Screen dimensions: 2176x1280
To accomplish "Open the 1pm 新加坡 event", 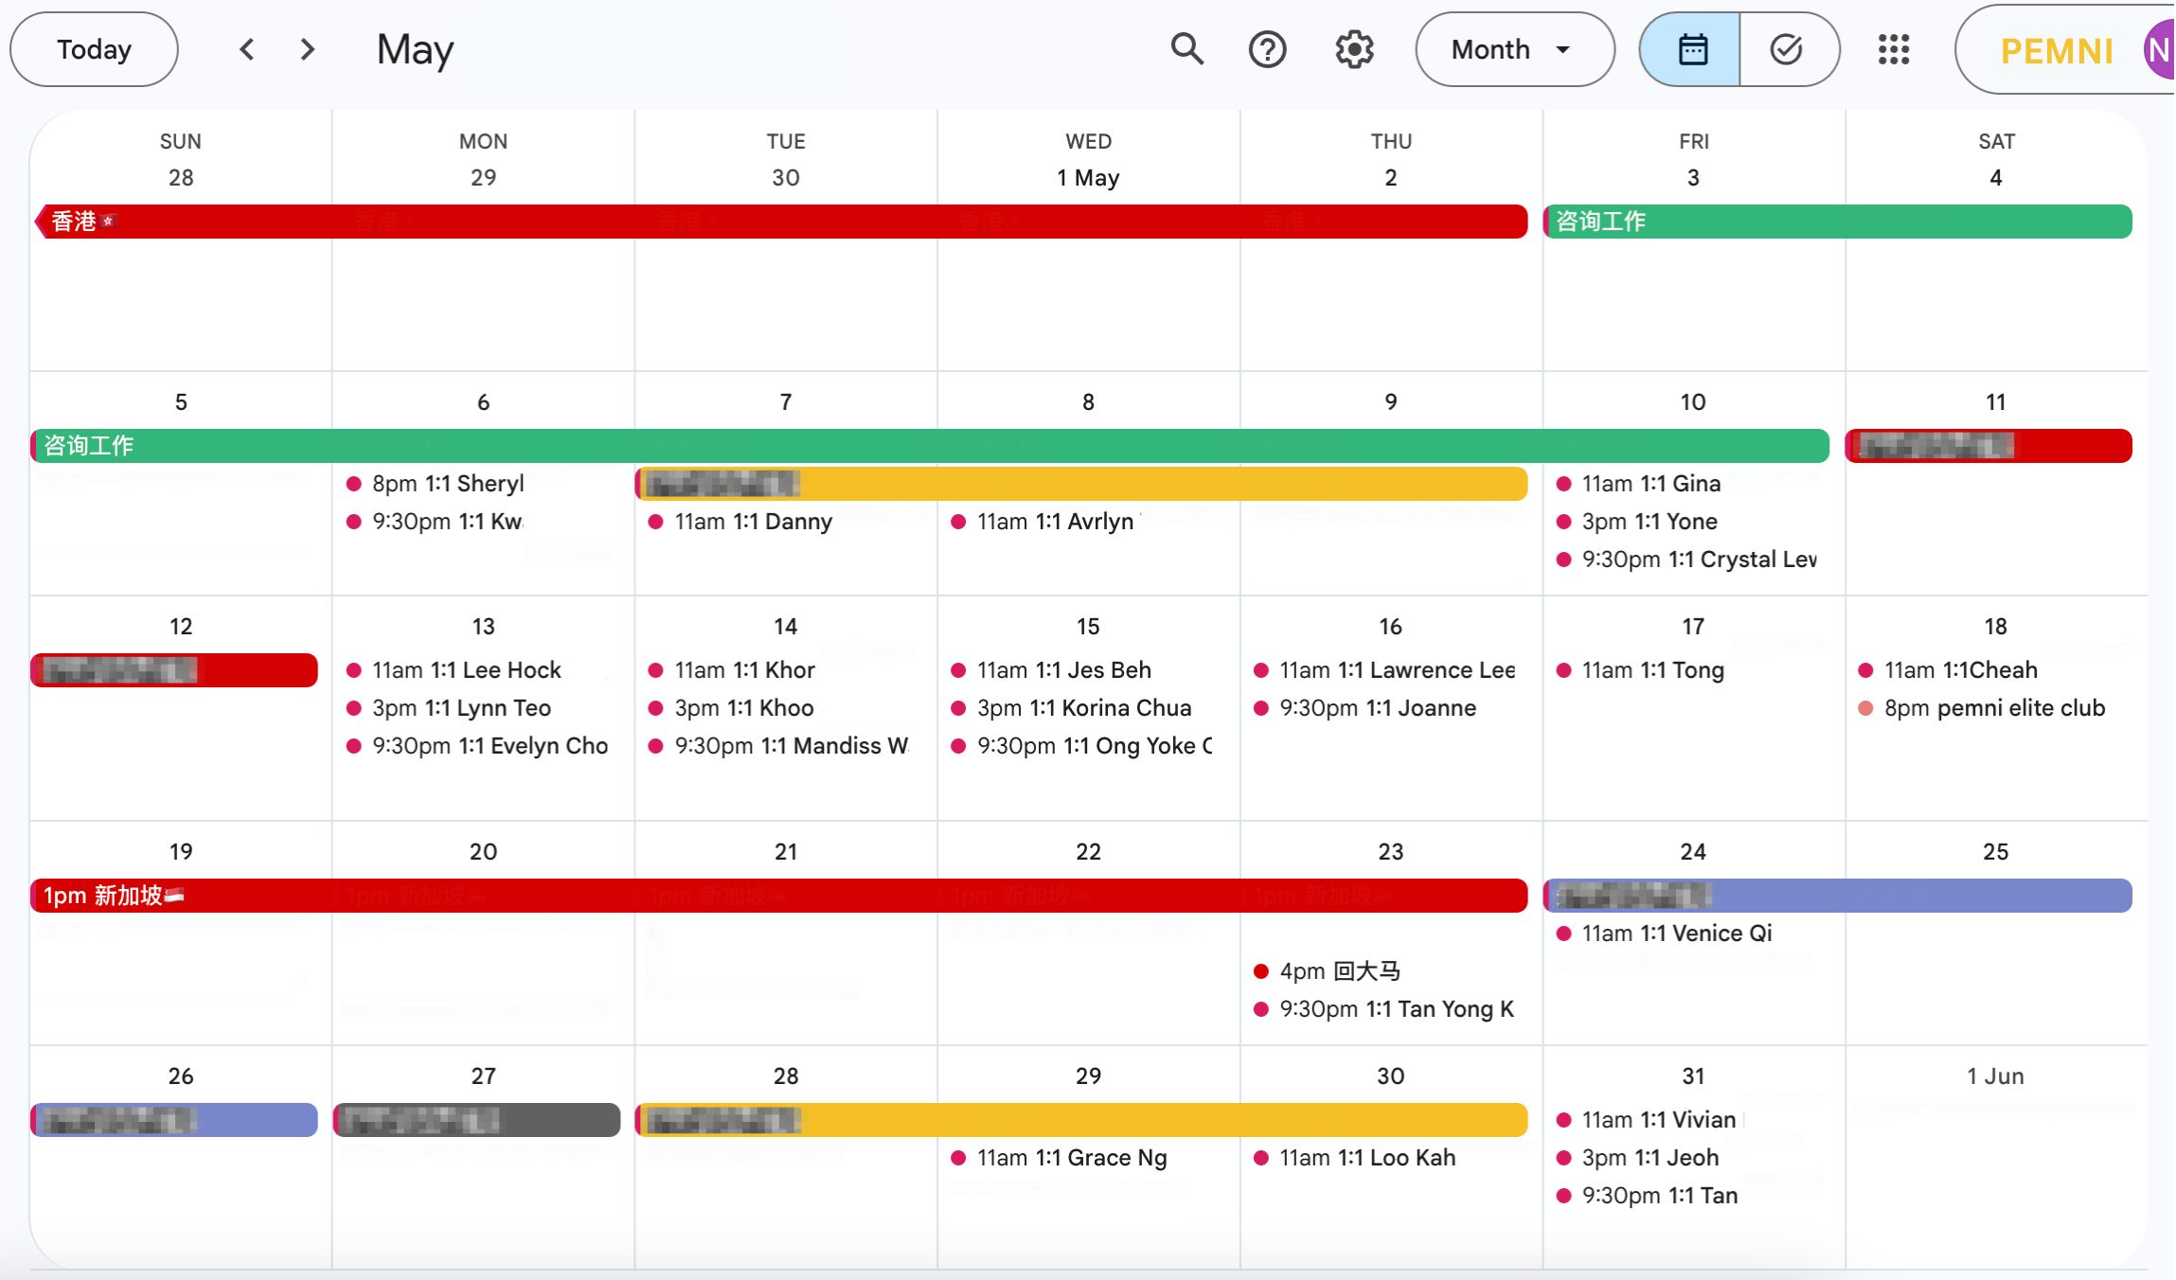I will [x=779, y=896].
